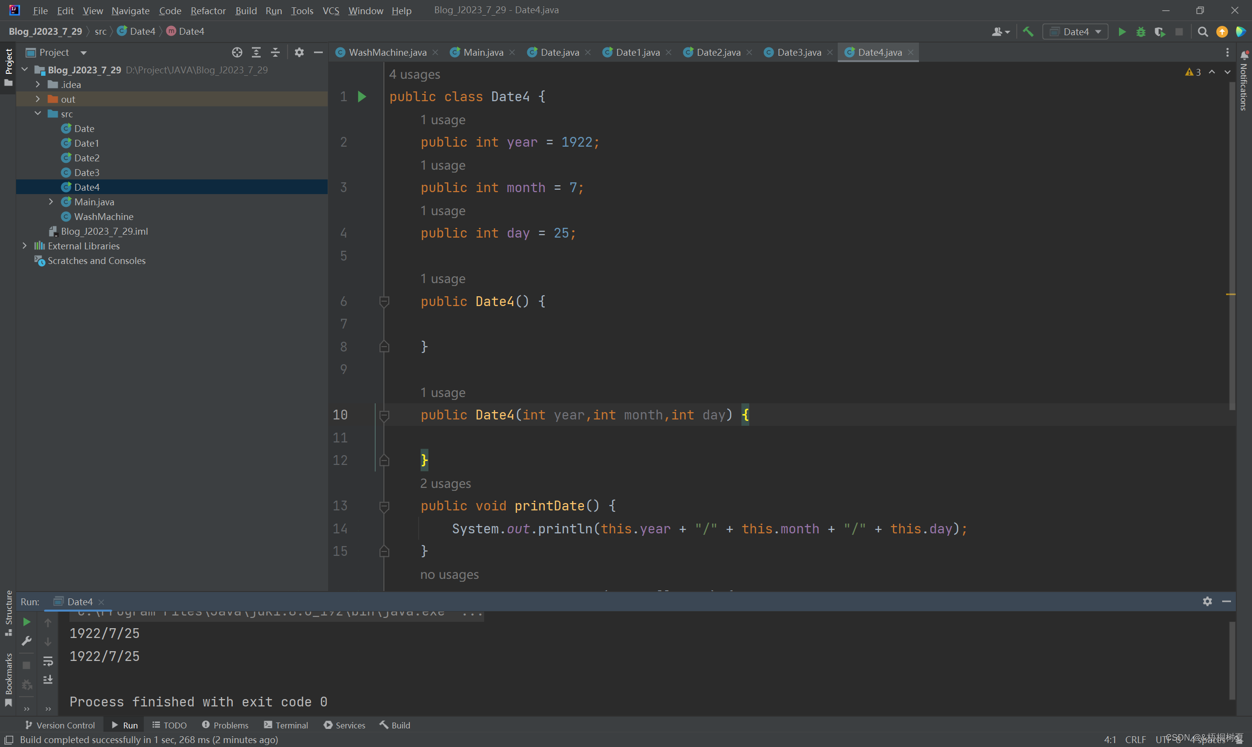Image resolution: width=1252 pixels, height=747 pixels.
Task: Click the CRLF line separator in status bar
Action: [1135, 740]
